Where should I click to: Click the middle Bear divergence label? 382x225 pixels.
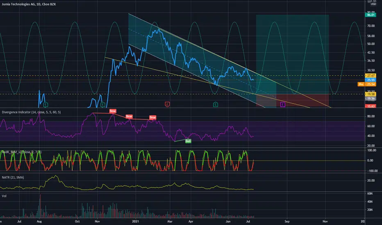tap(129, 117)
